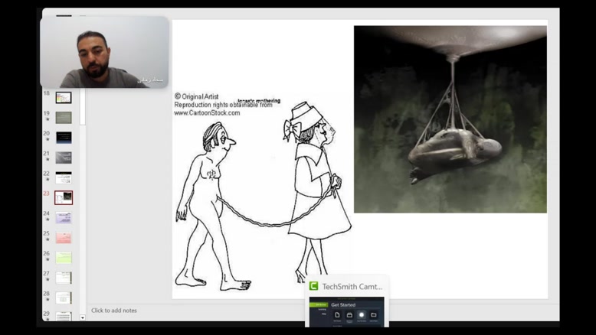Select slide 21 thumbnail
Screen dimensions: 596x335
coord(64,158)
